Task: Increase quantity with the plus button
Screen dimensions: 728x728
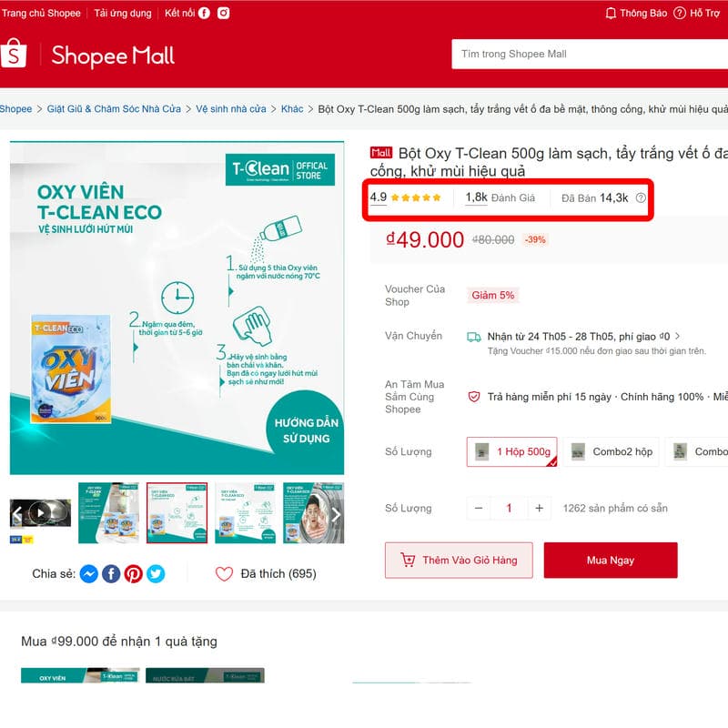Action: coord(539,509)
